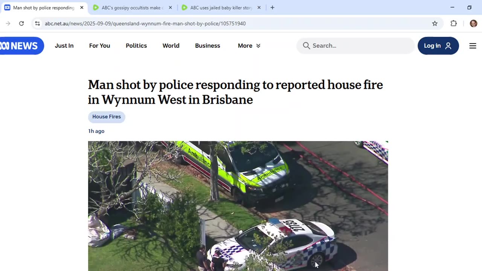Click the aerial police scene photo
Viewport: 482px width, 271px height.
[x=238, y=206]
